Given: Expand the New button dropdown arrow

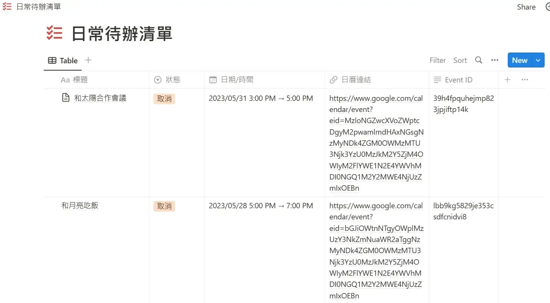Looking at the screenshot, I should tap(538, 60).
